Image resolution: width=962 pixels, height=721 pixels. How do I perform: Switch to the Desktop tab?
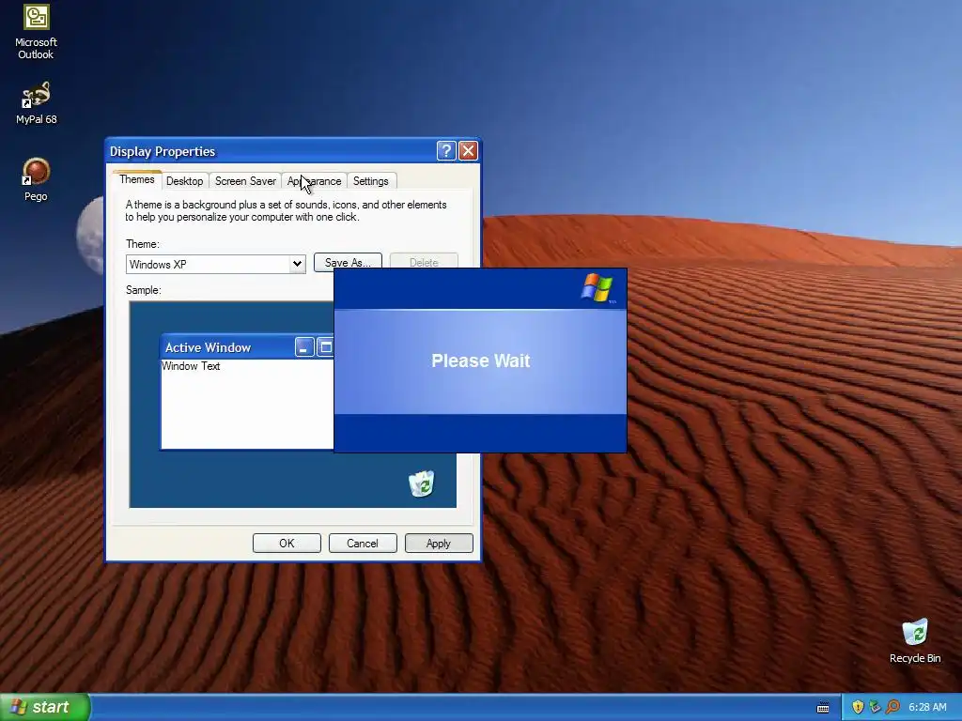[x=185, y=181]
